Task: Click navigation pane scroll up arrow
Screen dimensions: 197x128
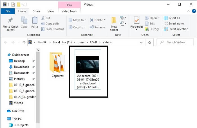Action: (x=37, y=50)
